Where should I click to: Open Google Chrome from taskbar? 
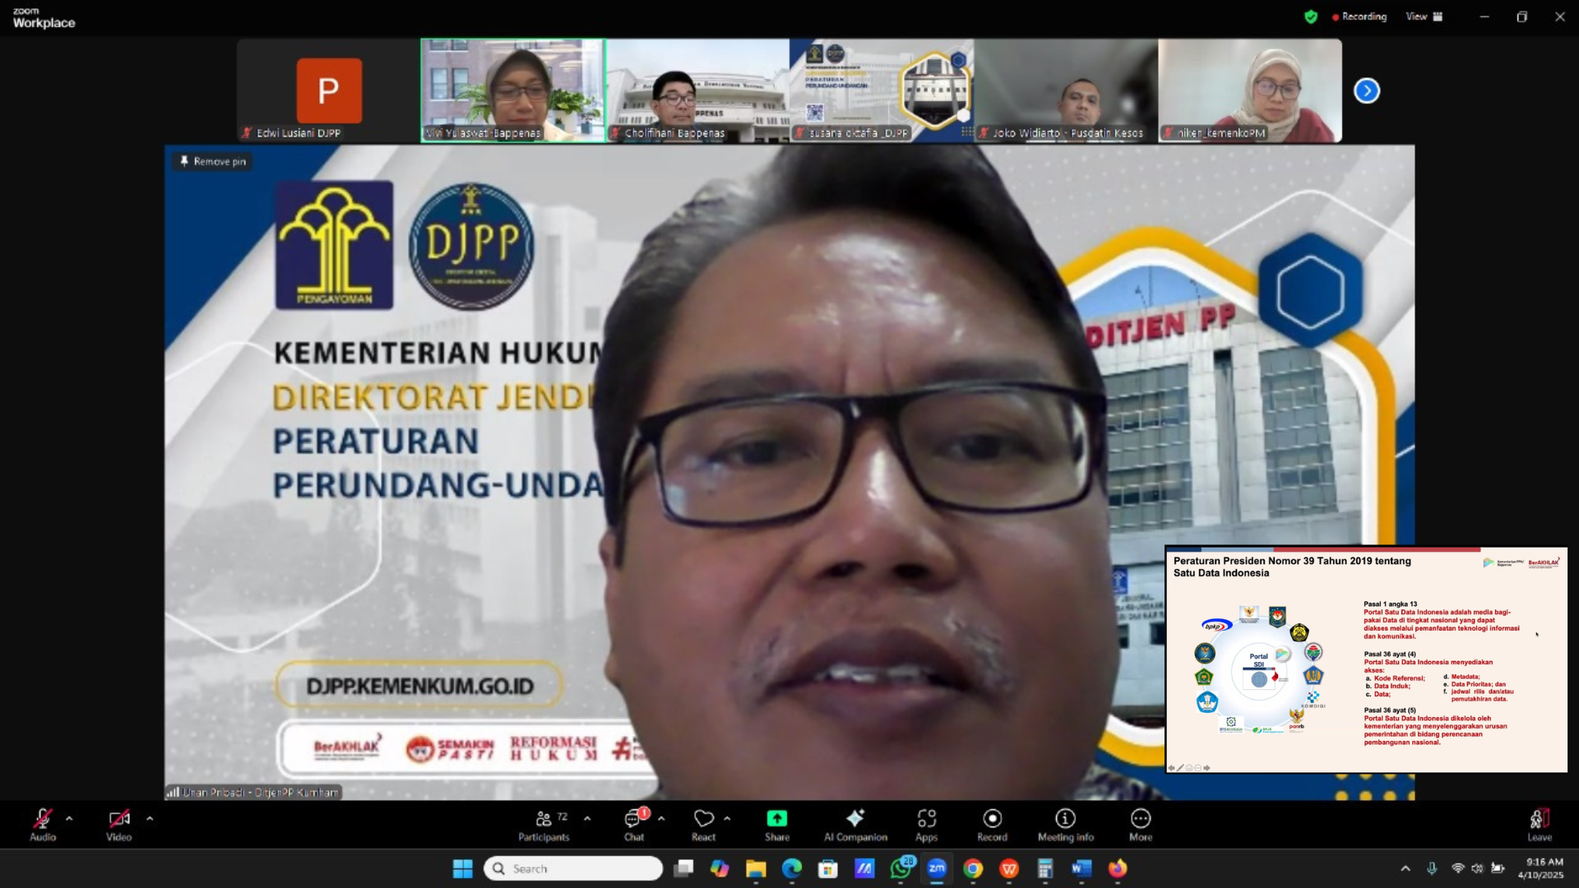click(x=973, y=868)
